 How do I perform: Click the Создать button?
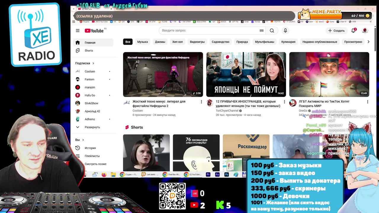pyautogui.click(x=337, y=30)
